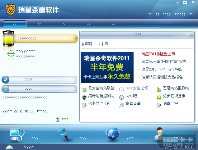Click the 22.00.05.16 version text at bottom-right
The height and width of the screenshot is (150, 198).
pos(184,147)
